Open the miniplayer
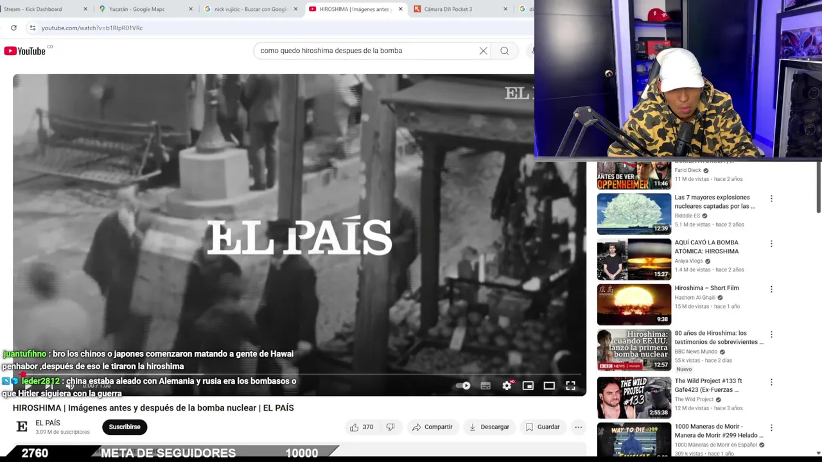822x462 pixels. coord(528,386)
